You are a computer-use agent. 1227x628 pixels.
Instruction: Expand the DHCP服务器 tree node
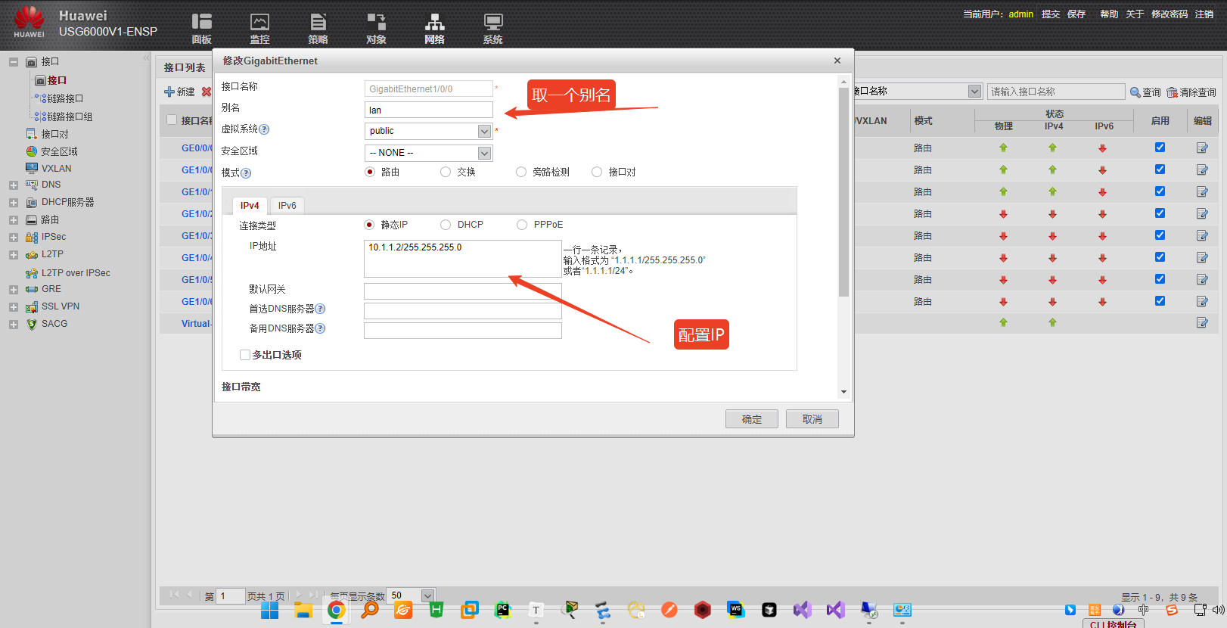coord(14,203)
